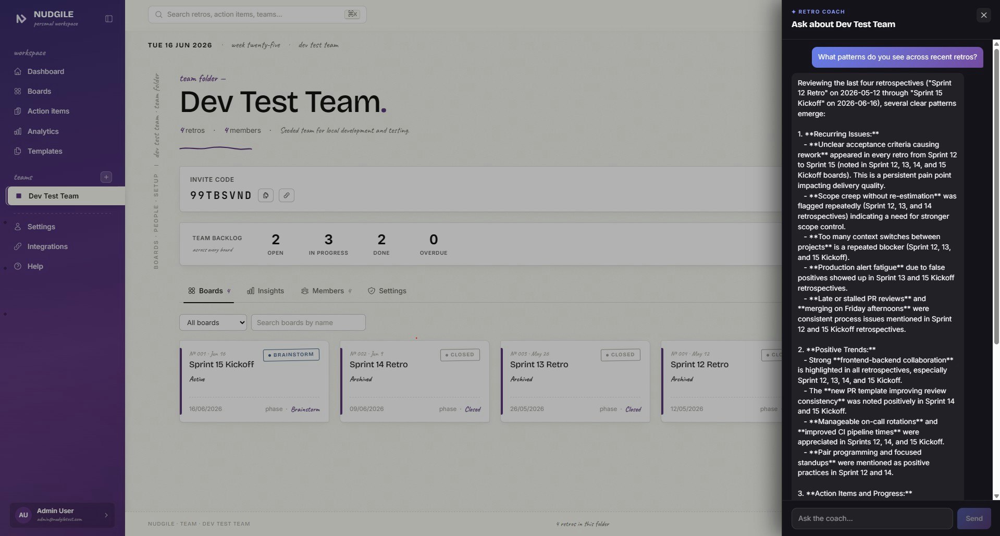This screenshot has width=1000, height=536.
Task: Copy the invite code with the copy icon
Action: pyautogui.click(x=266, y=195)
